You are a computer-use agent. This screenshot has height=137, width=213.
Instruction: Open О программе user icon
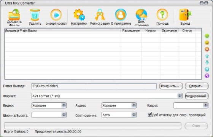(121, 15)
